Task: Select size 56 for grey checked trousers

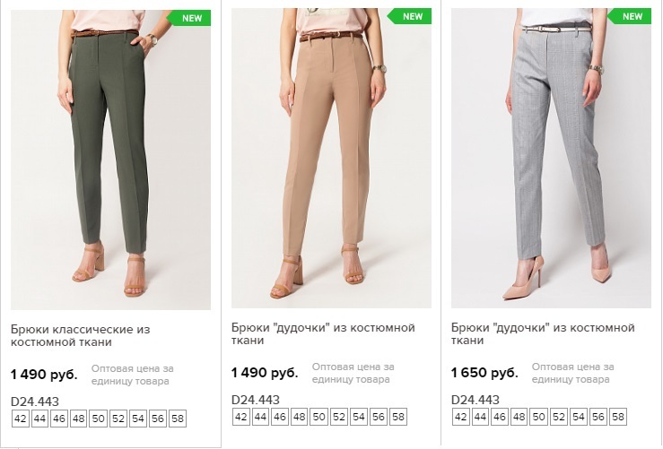Action: 598,417
